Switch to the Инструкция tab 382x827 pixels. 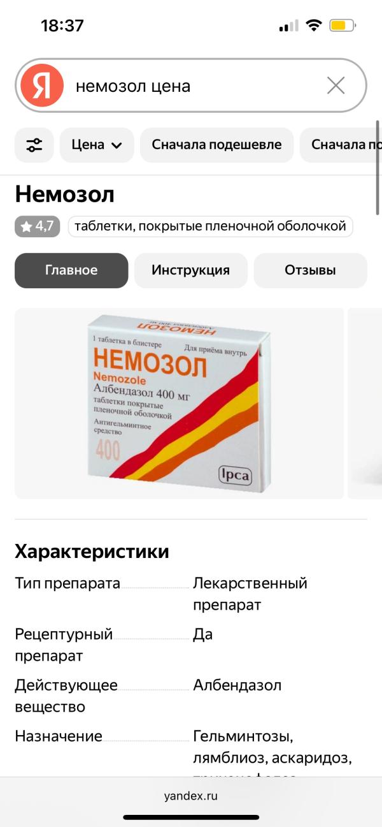190,270
